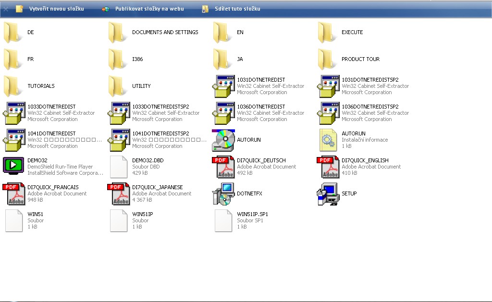Select the EXECUTE folder icon
492x302 pixels.
[x=328, y=32]
